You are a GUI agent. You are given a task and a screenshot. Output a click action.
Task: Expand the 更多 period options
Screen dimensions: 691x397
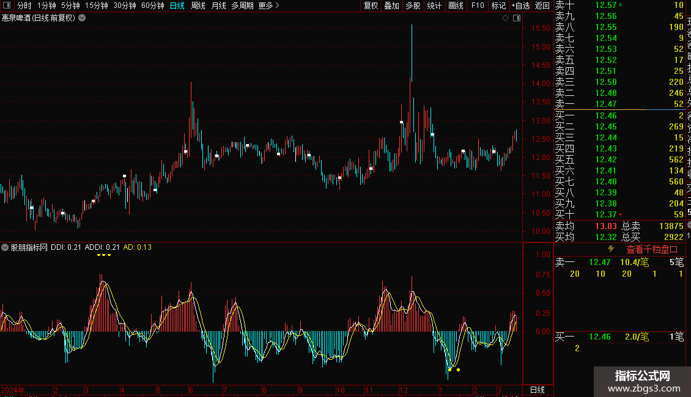pos(269,5)
